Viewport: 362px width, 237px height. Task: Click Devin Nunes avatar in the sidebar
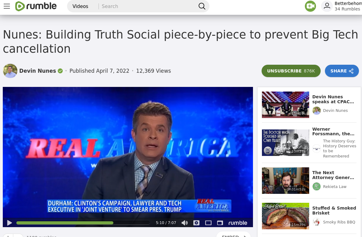[317, 111]
